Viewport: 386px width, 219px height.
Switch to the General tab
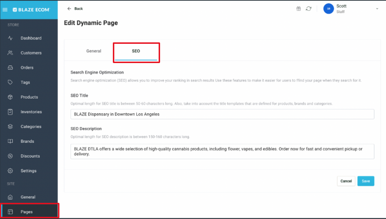click(x=93, y=51)
